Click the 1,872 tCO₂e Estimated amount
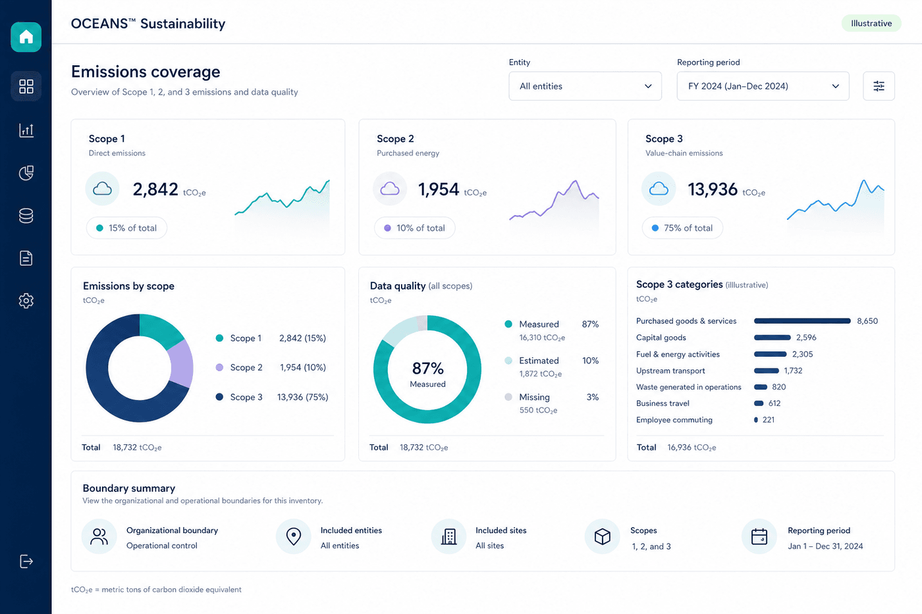 [541, 374]
